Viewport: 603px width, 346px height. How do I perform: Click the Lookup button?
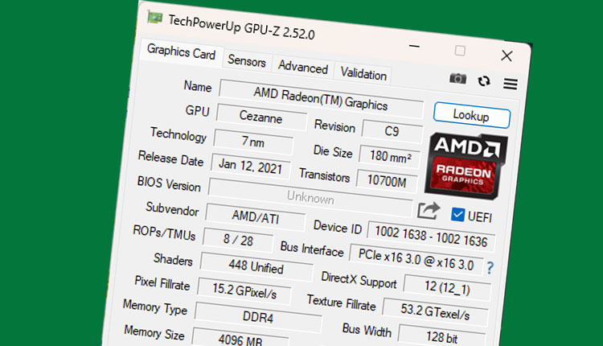pos(472,115)
